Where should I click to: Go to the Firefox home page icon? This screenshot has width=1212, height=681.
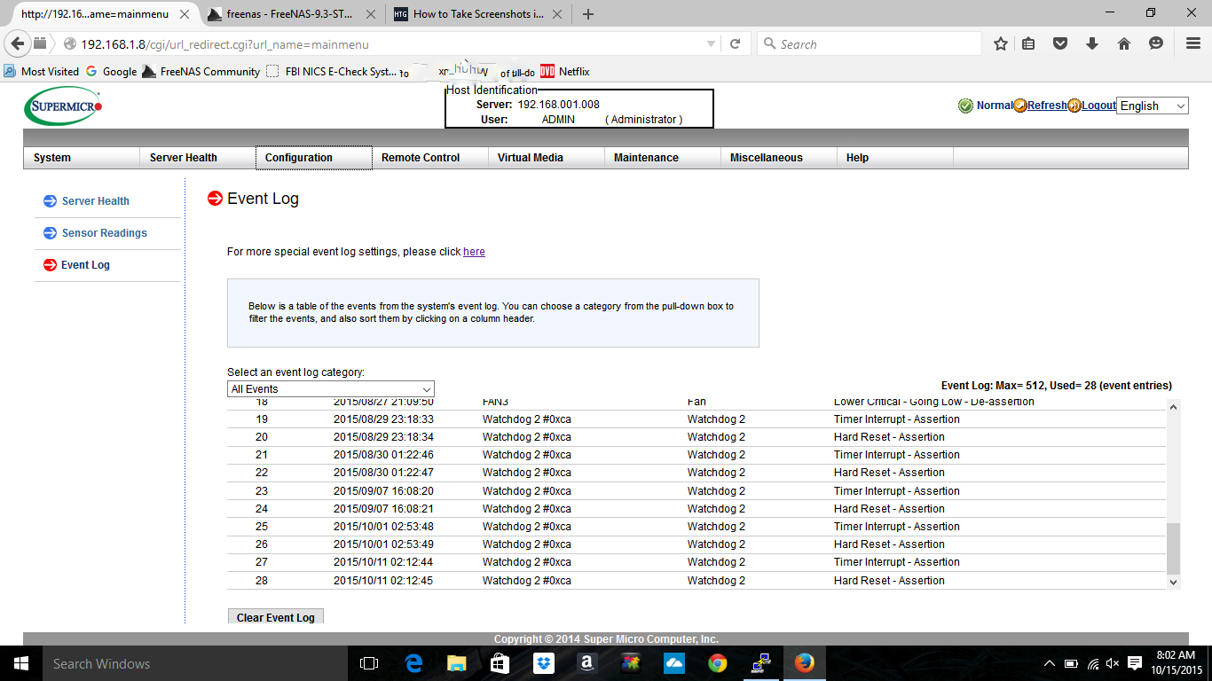(1123, 43)
